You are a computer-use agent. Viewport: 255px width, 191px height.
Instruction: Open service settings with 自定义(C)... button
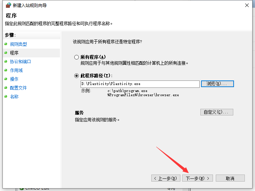pyautogui.click(x=216, y=112)
